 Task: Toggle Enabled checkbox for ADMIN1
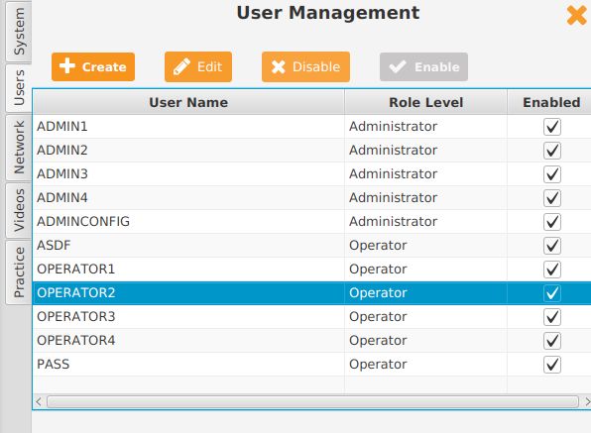[552, 127]
